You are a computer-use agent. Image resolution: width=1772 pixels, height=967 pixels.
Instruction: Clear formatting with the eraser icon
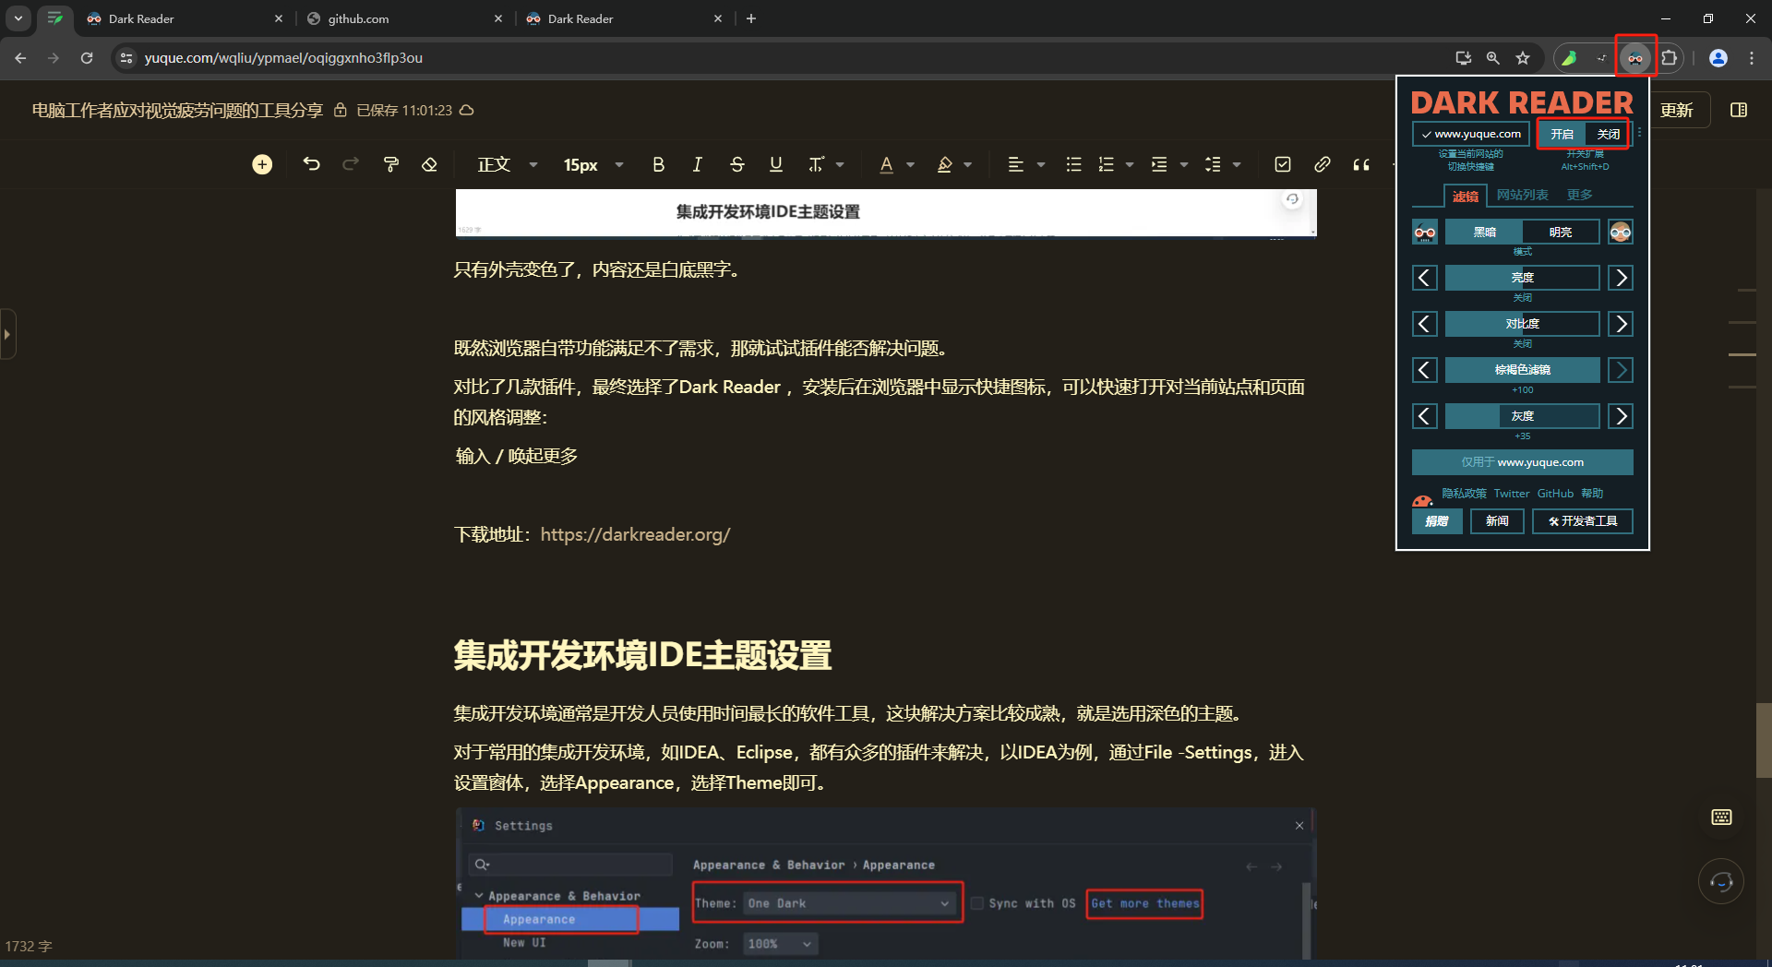pyautogui.click(x=429, y=164)
